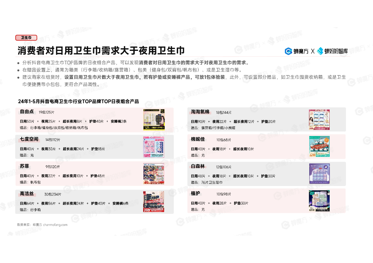
Task: Select the 白森林 product image
Action: pyautogui.click(x=319, y=174)
